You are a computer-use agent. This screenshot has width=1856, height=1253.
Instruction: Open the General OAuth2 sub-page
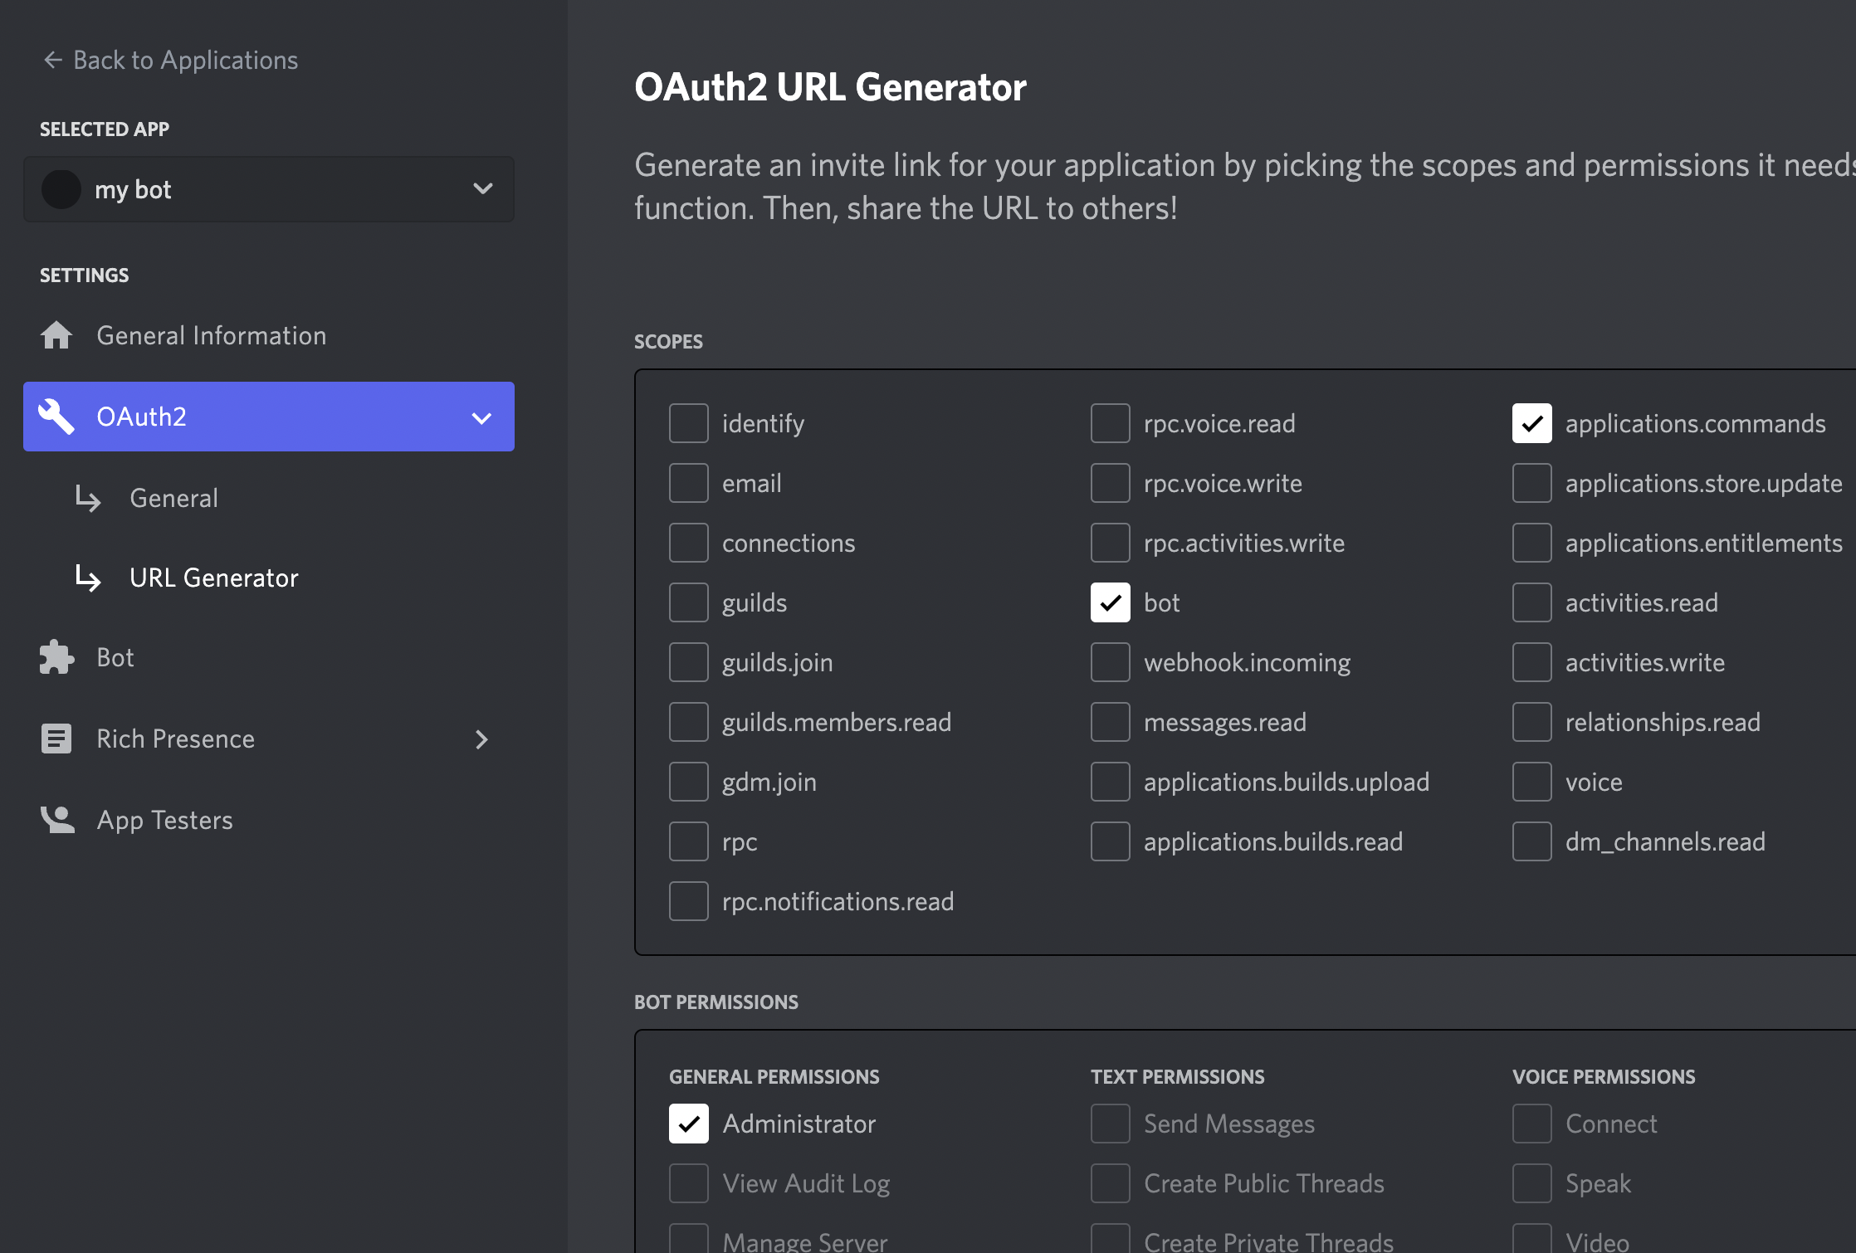[173, 498]
